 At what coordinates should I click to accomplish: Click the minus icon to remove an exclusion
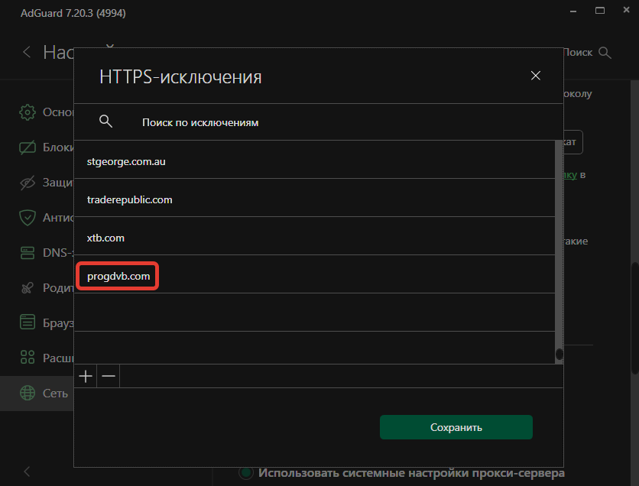(109, 376)
